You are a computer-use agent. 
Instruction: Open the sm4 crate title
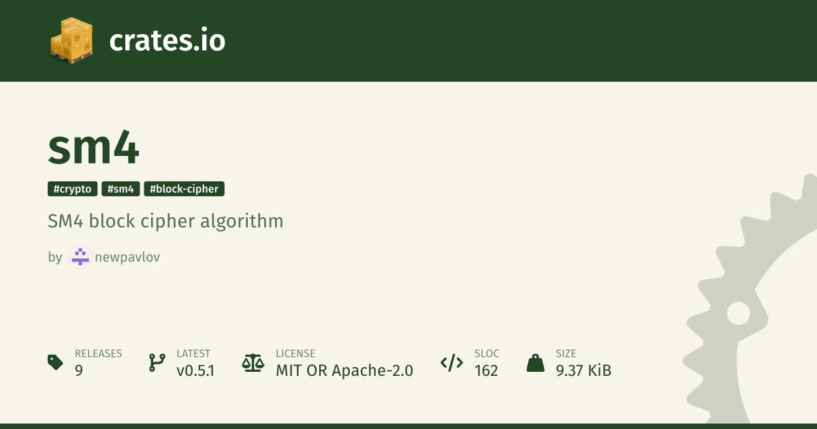point(94,147)
